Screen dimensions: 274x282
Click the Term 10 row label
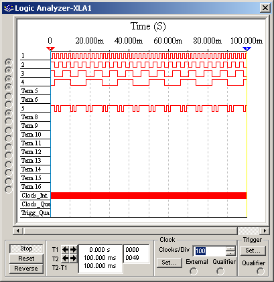coord(31,135)
